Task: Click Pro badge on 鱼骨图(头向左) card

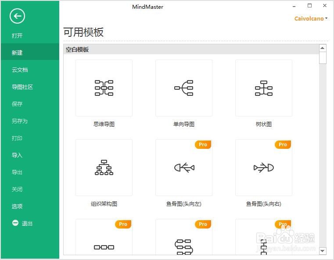Action: (203, 144)
